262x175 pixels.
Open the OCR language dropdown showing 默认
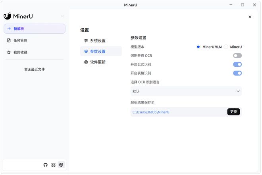186,91
